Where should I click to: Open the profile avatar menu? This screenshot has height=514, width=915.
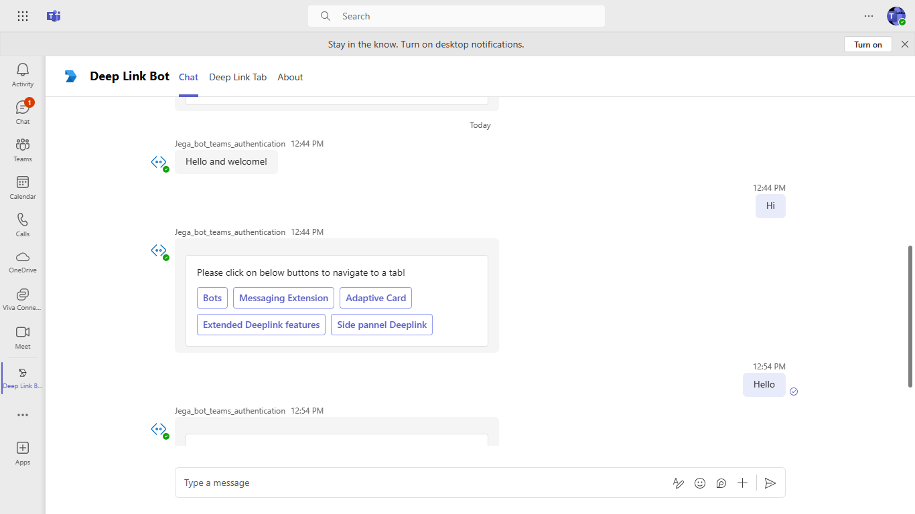(896, 16)
